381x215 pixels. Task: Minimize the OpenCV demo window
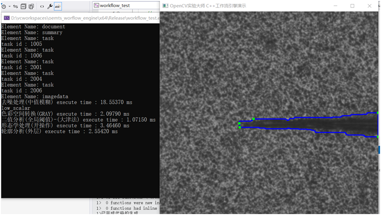point(335,6)
